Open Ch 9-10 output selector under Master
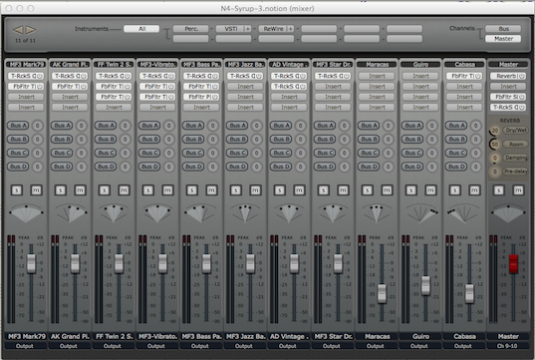The height and width of the screenshot is (360, 535). (507, 346)
